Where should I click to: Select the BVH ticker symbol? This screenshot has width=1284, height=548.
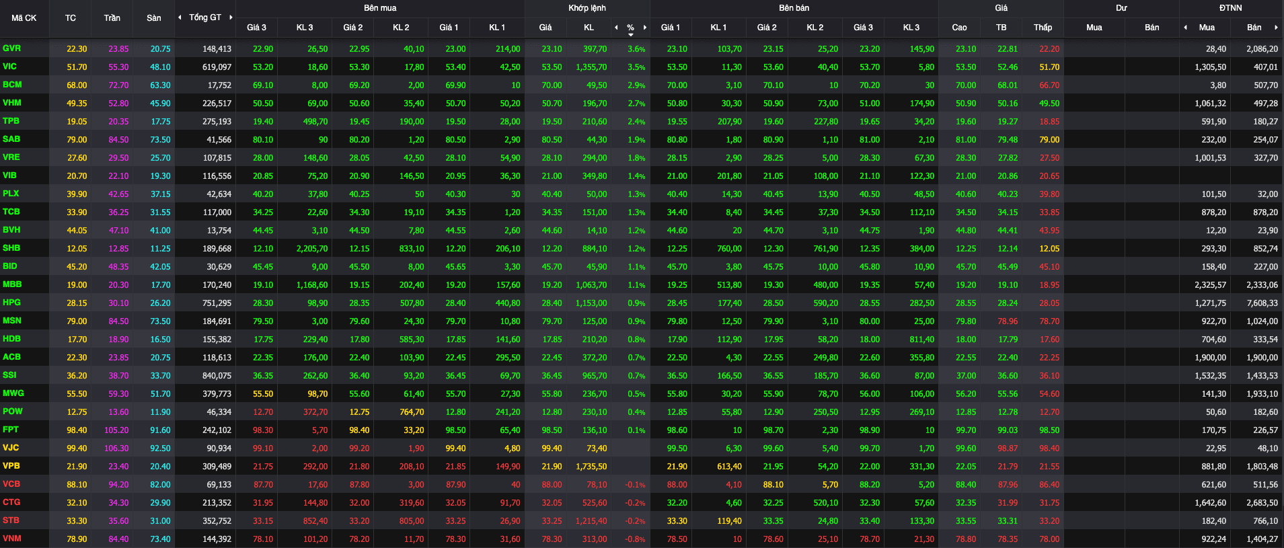(x=11, y=230)
